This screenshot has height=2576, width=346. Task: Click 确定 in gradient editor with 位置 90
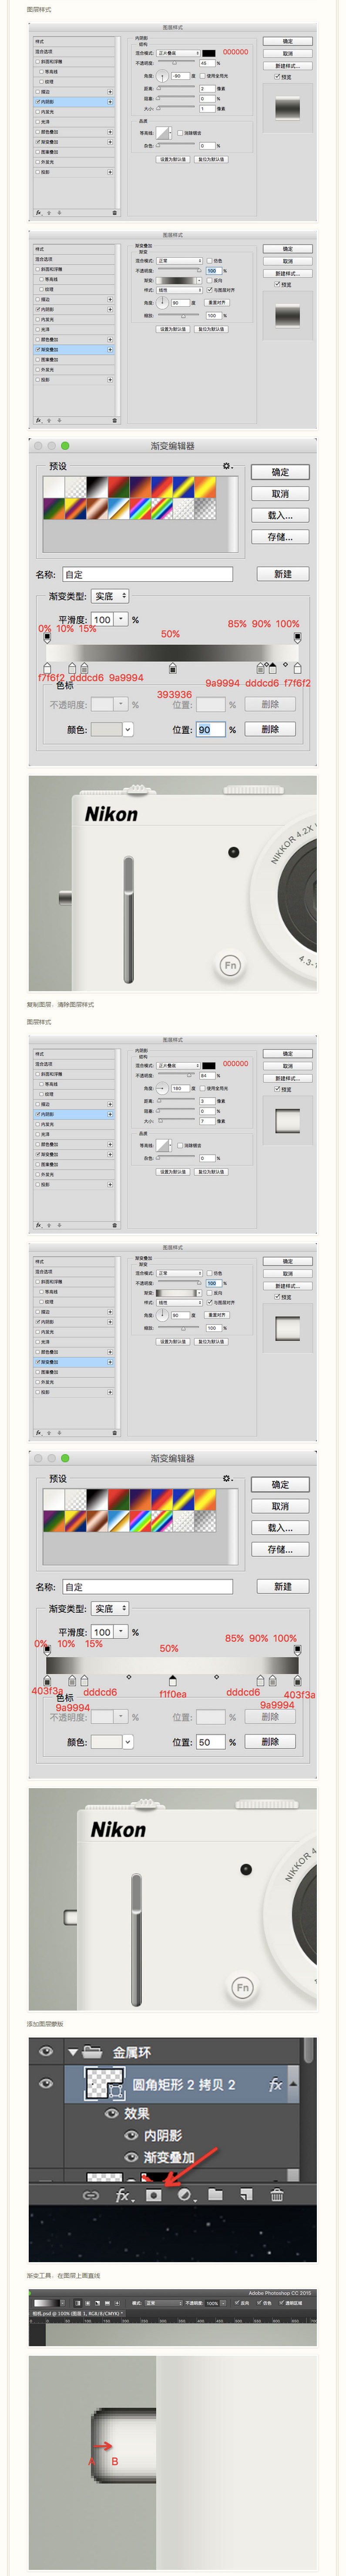point(280,472)
